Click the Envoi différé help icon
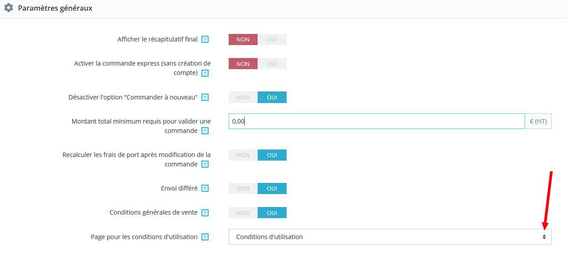The height and width of the screenshot is (265, 567). click(205, 189)
